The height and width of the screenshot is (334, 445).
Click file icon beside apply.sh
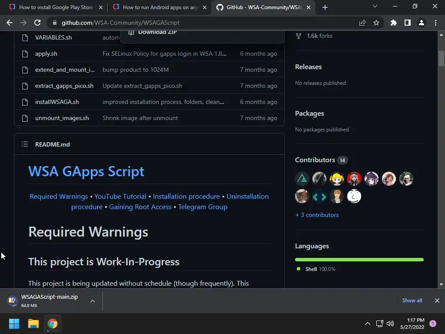25,53
